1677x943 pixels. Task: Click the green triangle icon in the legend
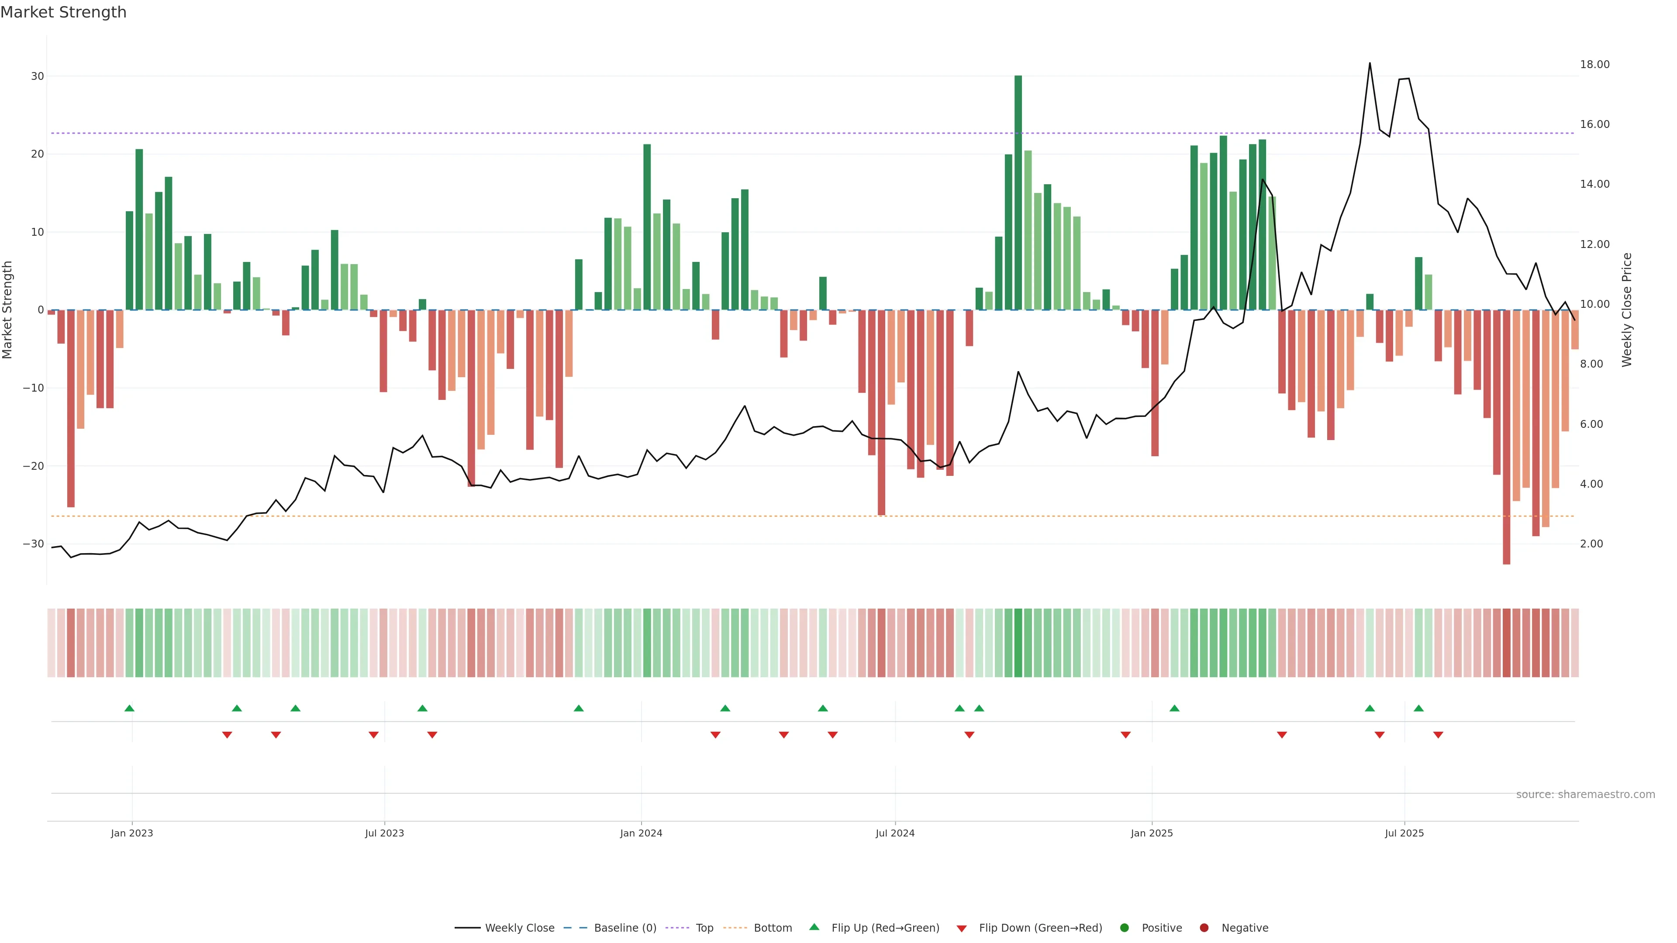tap(814, 927)
